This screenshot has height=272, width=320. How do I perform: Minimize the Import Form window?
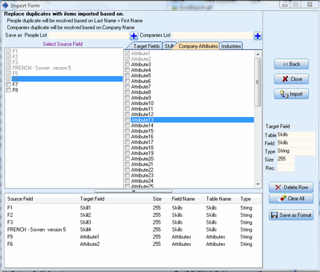(x=285, y=4)
